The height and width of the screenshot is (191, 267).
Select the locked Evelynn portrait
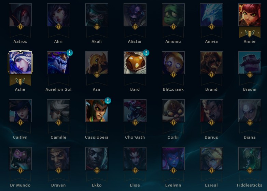click(173, 158)
